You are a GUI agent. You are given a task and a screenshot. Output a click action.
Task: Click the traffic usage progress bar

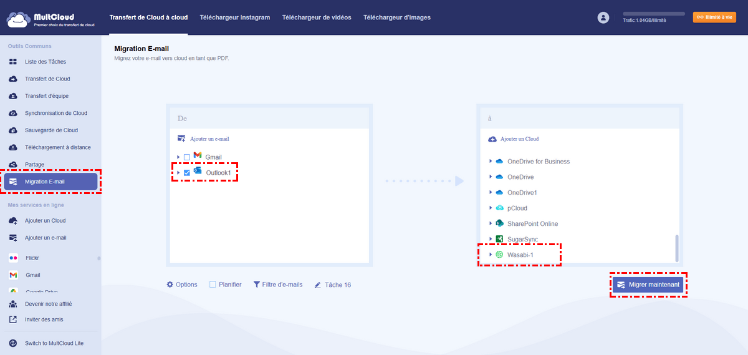click(653, 14)
